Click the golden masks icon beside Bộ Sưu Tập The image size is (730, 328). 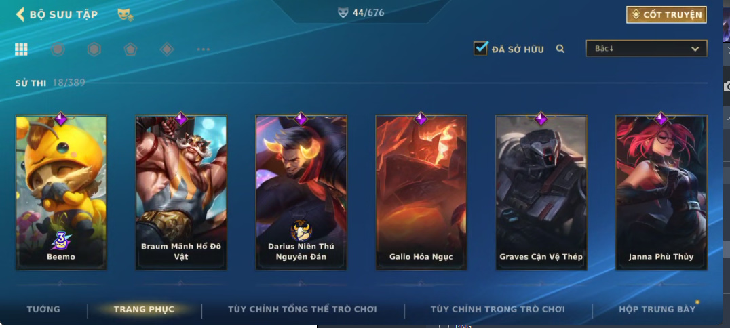pyautogui.click(x=126, y=14)
